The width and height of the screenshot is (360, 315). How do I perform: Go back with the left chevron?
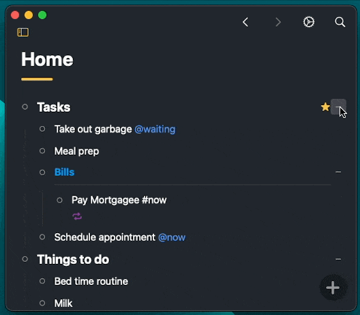[245, 22]
